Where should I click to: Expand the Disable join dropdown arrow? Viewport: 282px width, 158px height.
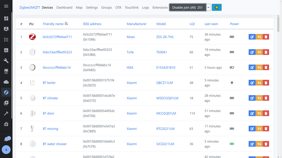click(x=208, y=7)
